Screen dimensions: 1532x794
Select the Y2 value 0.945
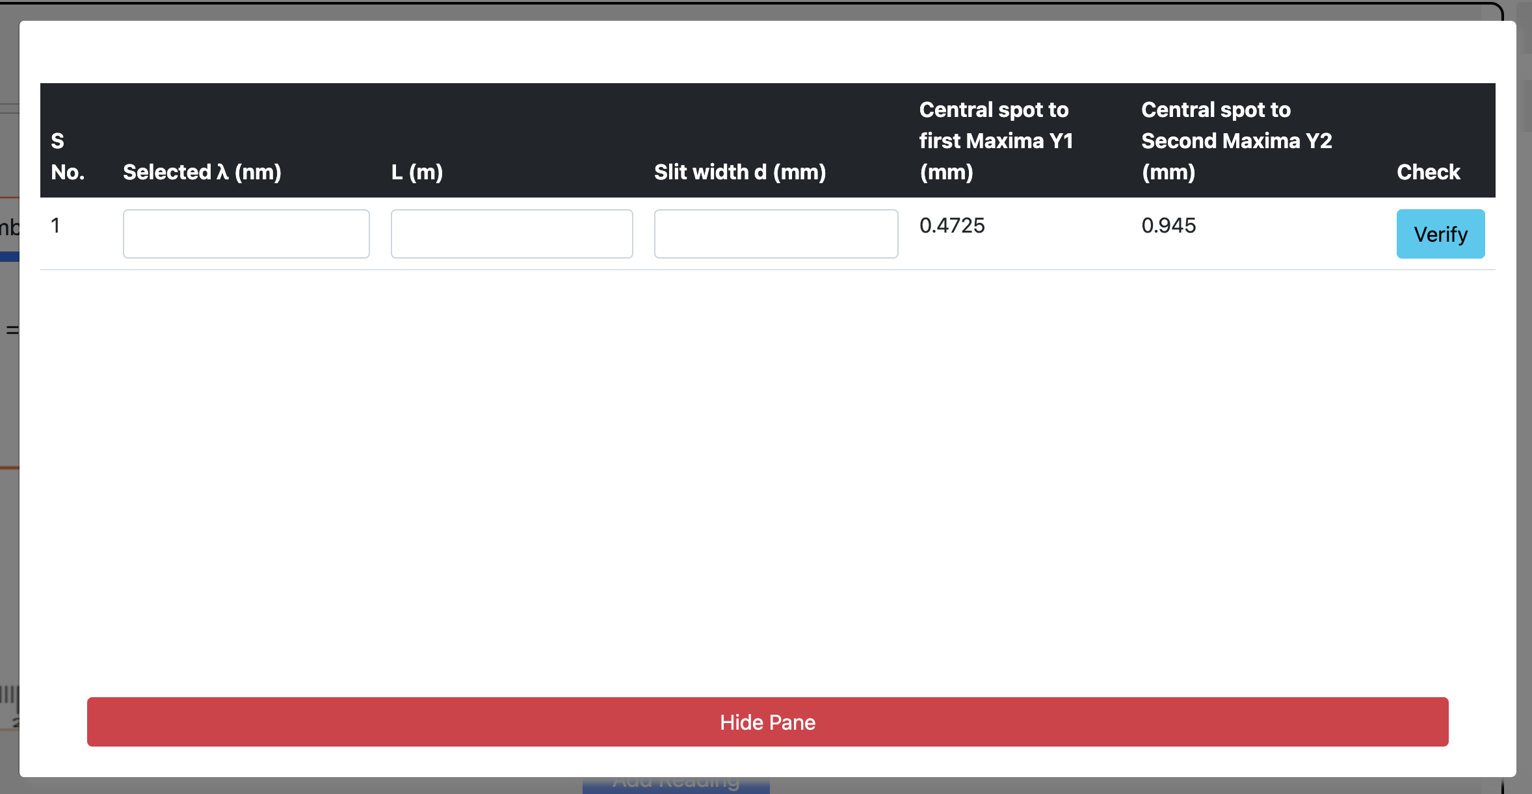tap(1169, 225)
